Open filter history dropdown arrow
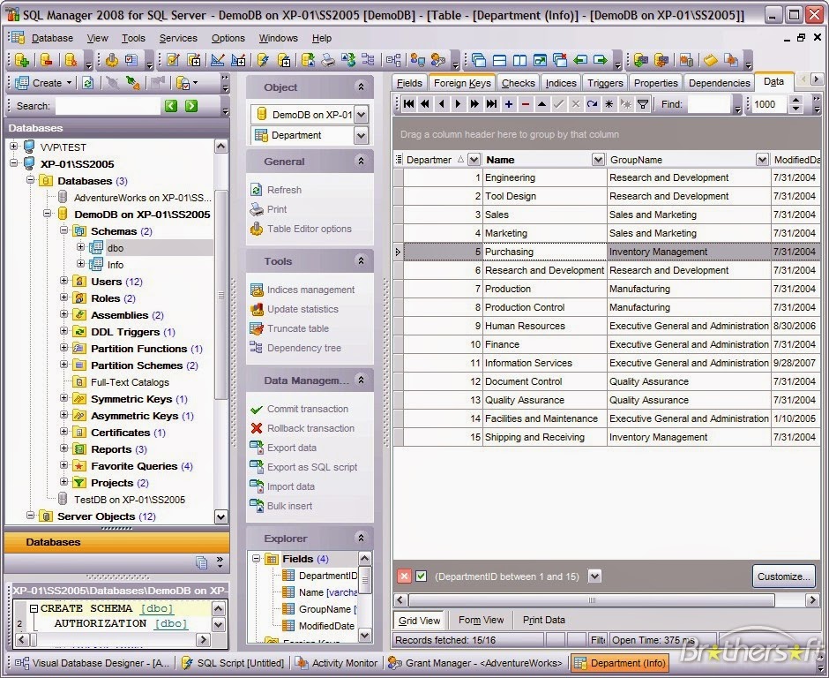Viewport: 829px width, 678px height. [x=594, y=576]
